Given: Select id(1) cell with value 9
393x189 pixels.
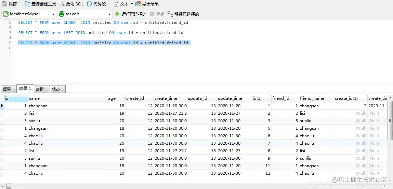Looking at the screenshot, I should click(262, 158).
